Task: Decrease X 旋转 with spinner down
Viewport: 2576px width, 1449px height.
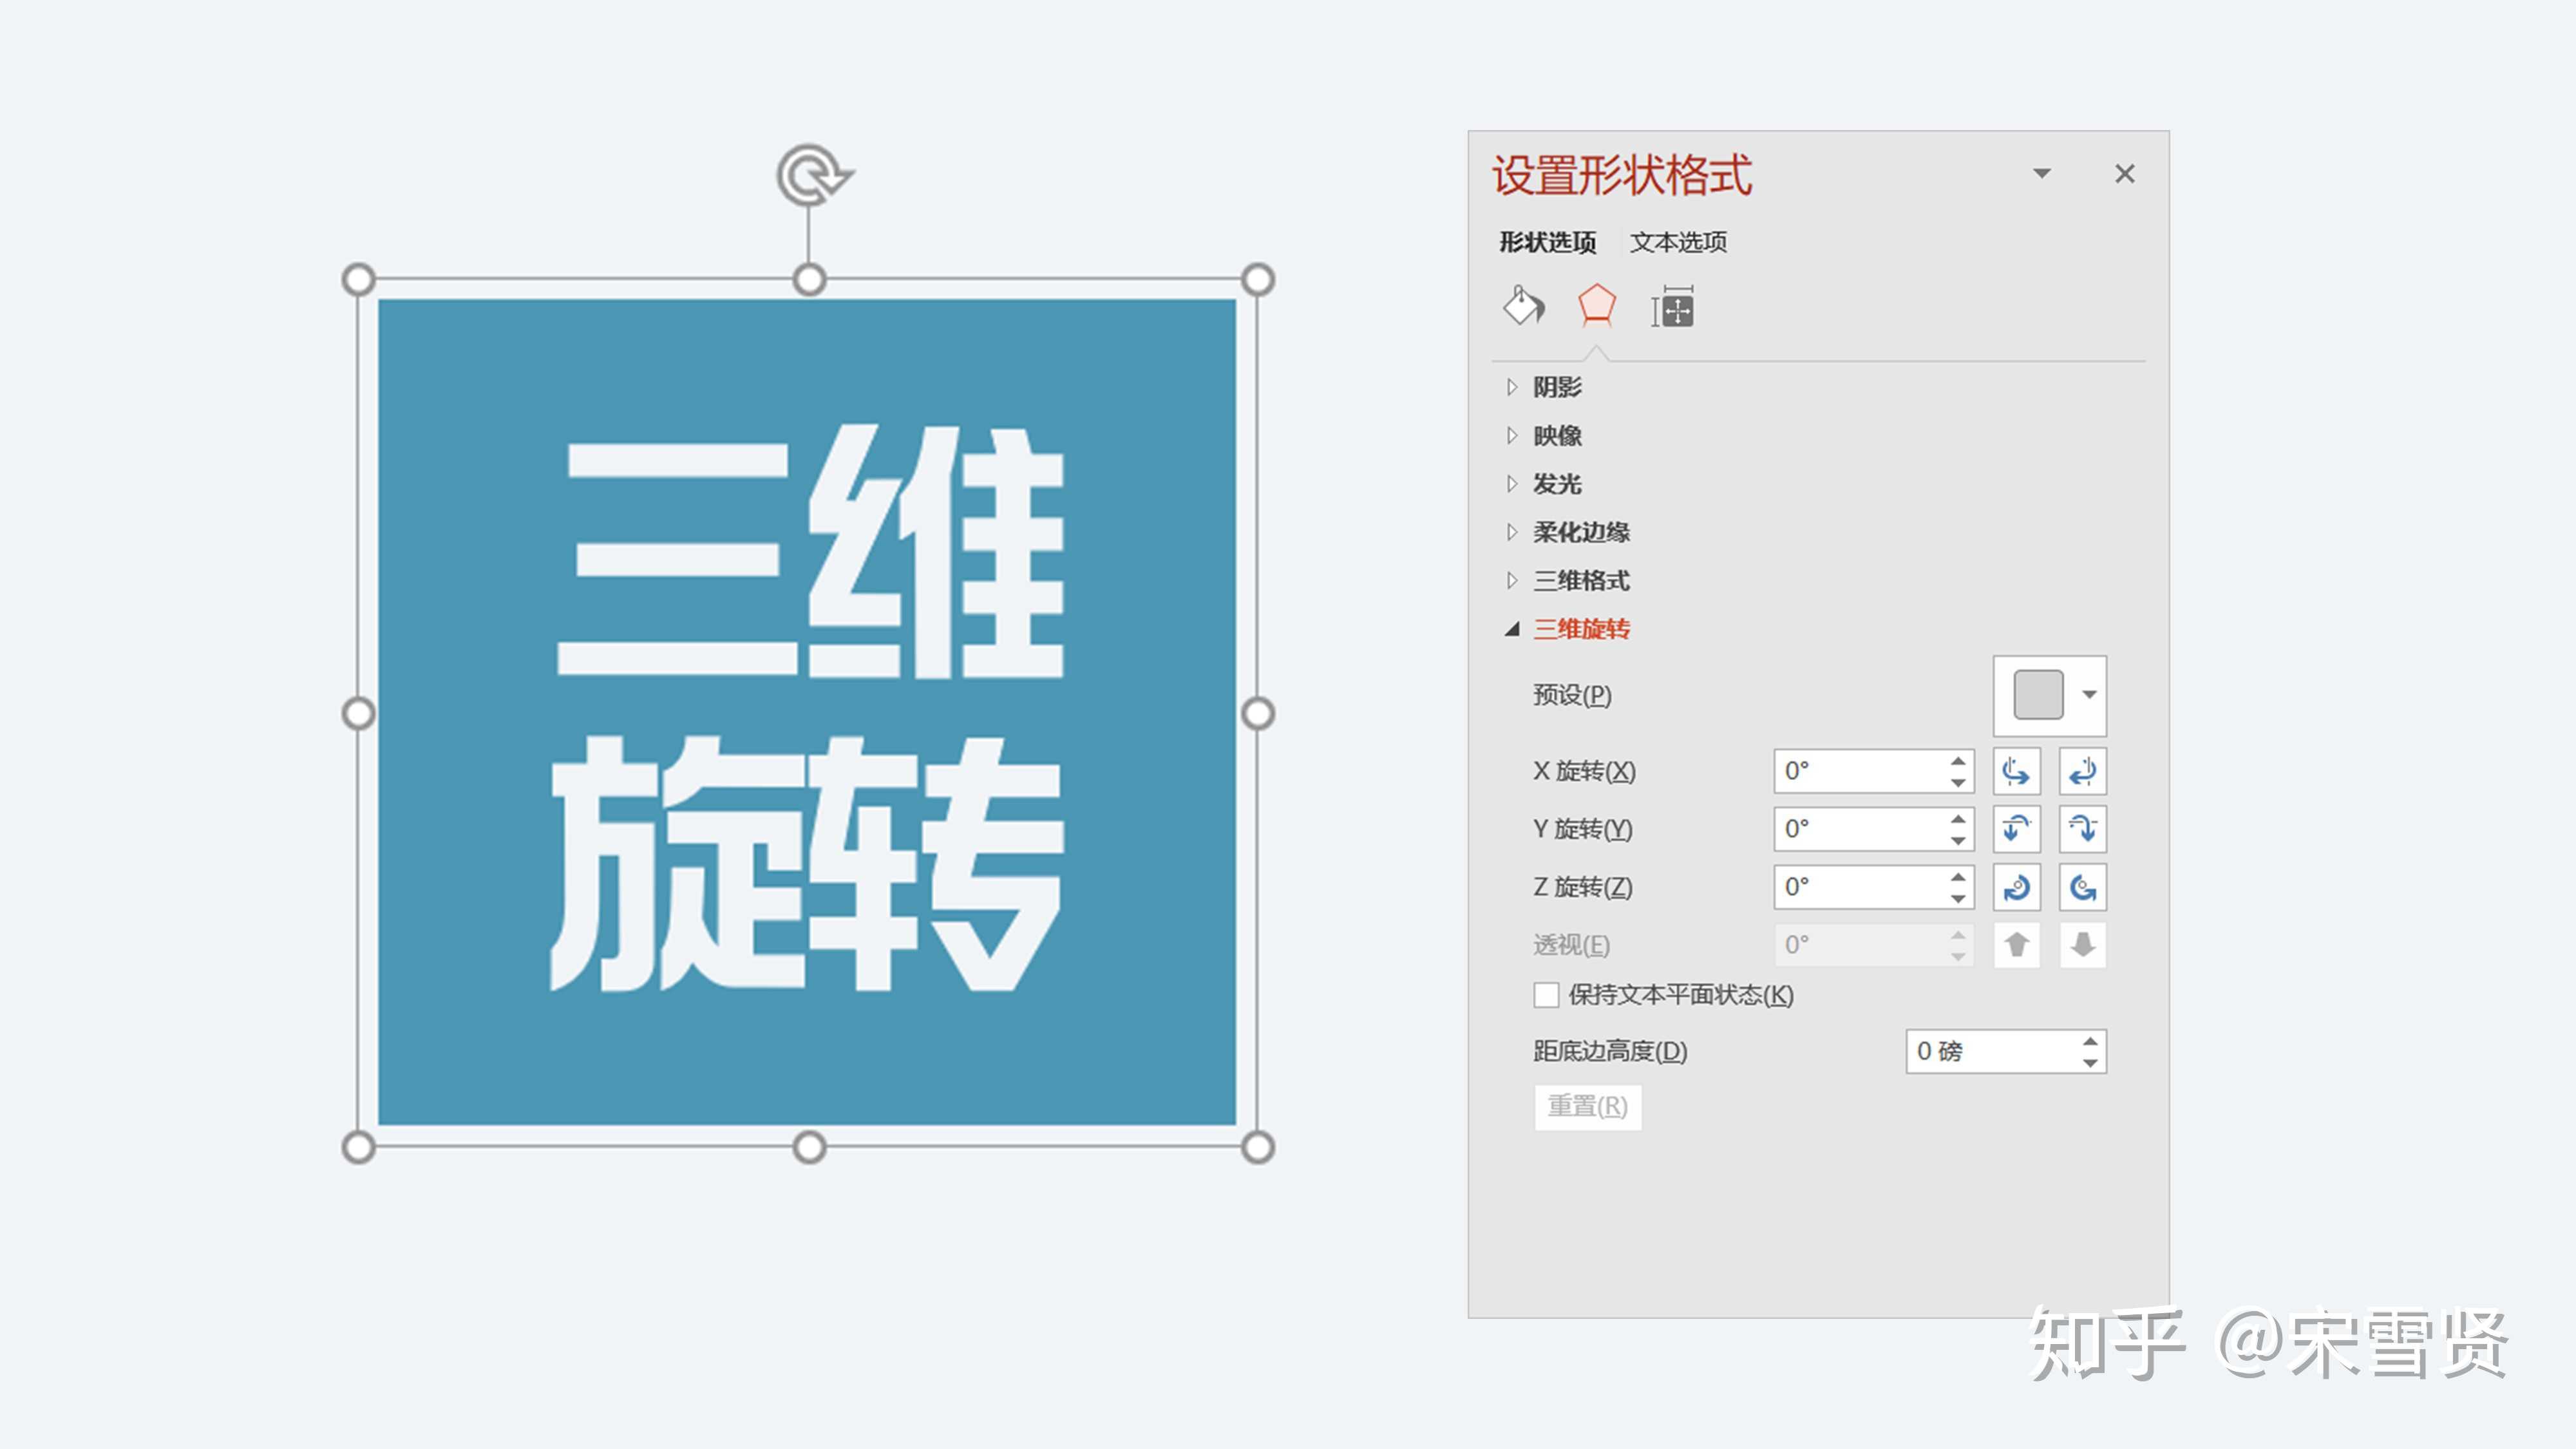Action: [1958, 783]
